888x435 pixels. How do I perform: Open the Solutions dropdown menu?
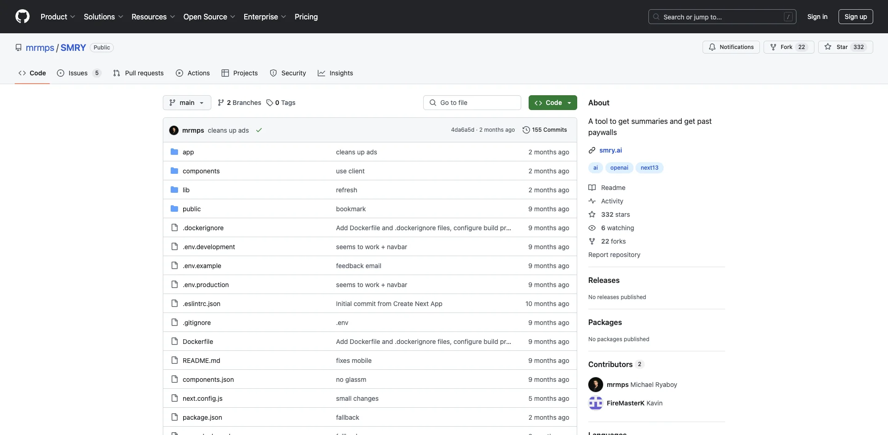(x=104, y=17)
